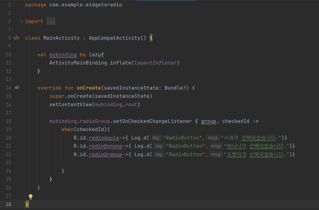The width and height of the screenshot is (319, 210).
Task: Click the AppCompatActivity superclass name
Action: (114, 38)
